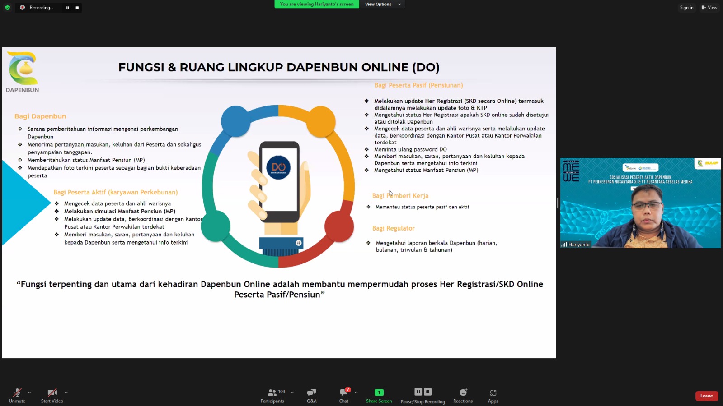Open the Participants panel
Screen dimensions: 723x406
272,395
